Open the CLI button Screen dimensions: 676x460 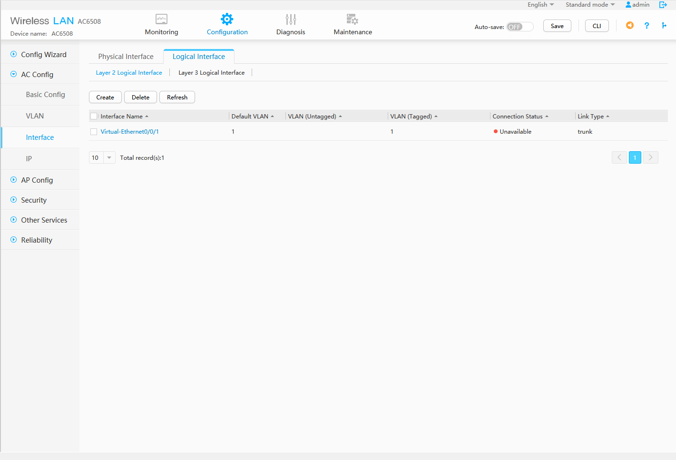pyautogui.click(x=597, y=26)
